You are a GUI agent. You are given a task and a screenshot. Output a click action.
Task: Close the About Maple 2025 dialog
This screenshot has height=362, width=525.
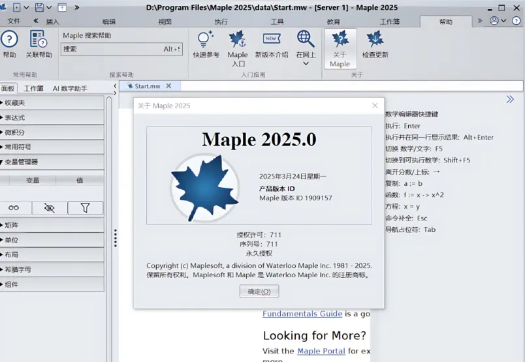(x=375, y=106)
